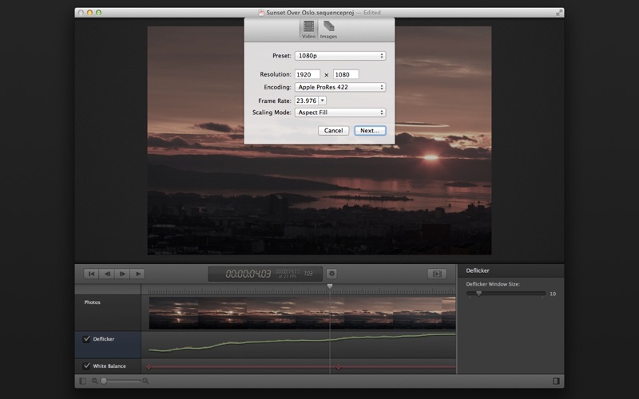639x399 pixels.
Task: Click the Cancel button
Action: click(334, 130)
